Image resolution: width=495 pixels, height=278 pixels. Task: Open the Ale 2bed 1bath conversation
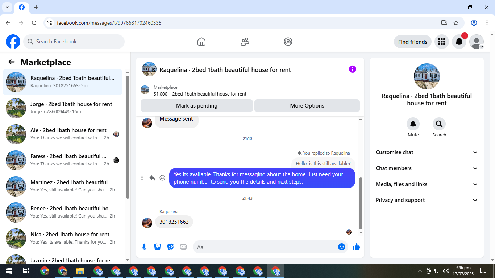[63, 134]
